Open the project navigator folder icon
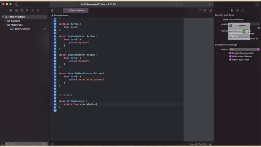Screen dimensions: 261x147 tap(11, 10)
